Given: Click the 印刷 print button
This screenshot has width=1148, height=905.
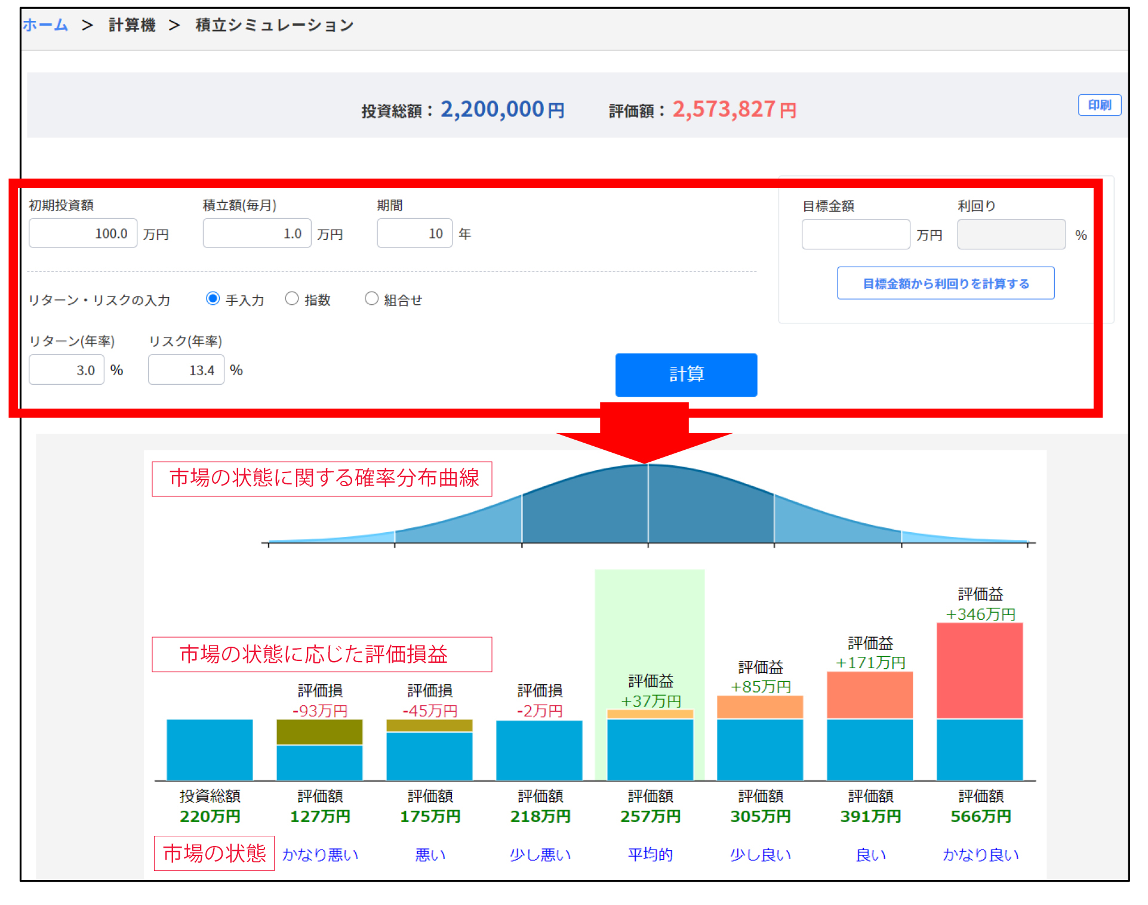Looking at the screenshot, I should tap(1099, 105).
